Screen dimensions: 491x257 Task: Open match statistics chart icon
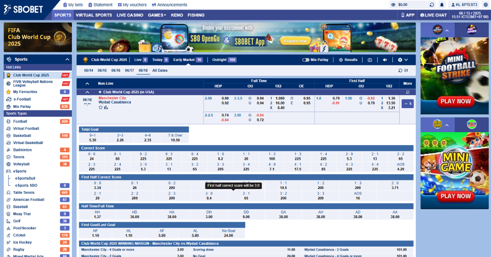pos(106,107)
